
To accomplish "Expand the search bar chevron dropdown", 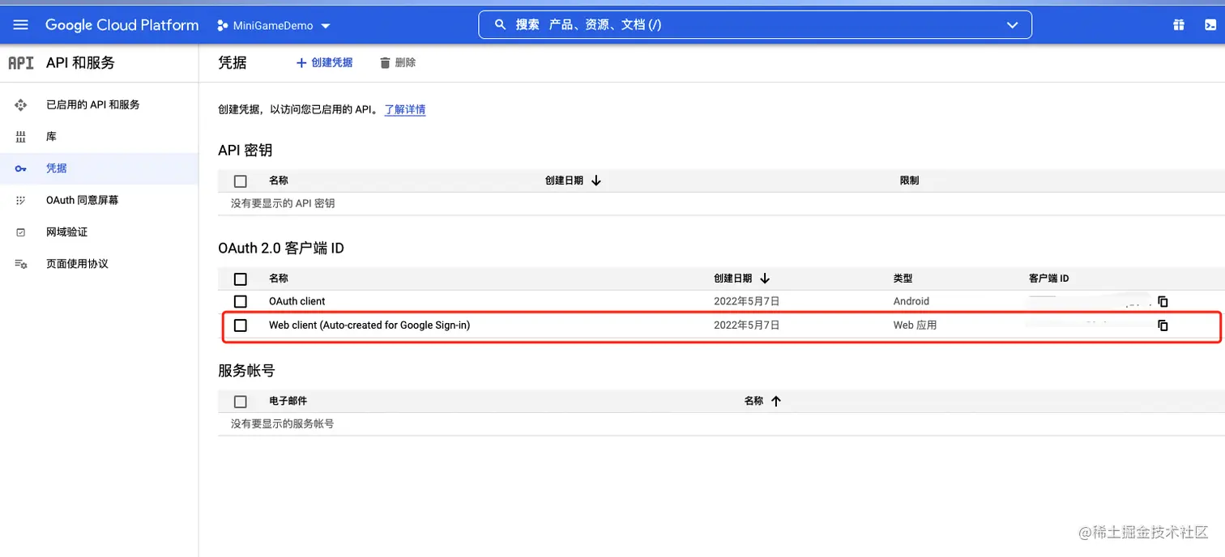I will click(x=1012, y=24).
